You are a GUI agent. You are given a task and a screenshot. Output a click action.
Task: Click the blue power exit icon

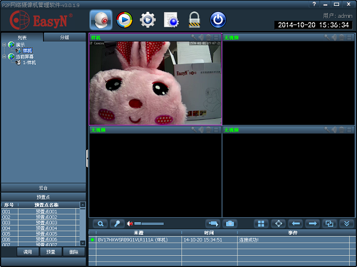point(218,20)
